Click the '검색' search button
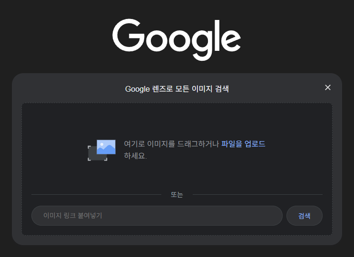 pyautogui.click(x=305, y=216)
